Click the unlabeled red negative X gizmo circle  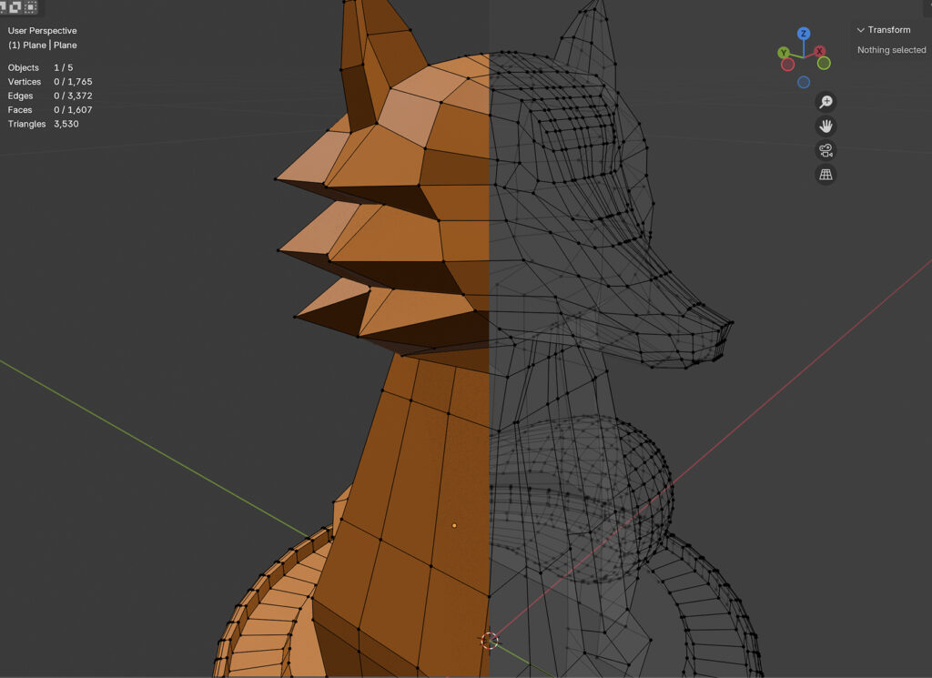coord(787,65)
